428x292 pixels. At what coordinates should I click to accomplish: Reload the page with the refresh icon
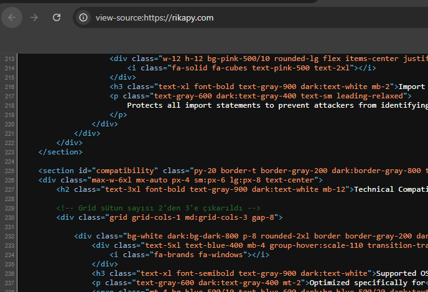[57, 18]
